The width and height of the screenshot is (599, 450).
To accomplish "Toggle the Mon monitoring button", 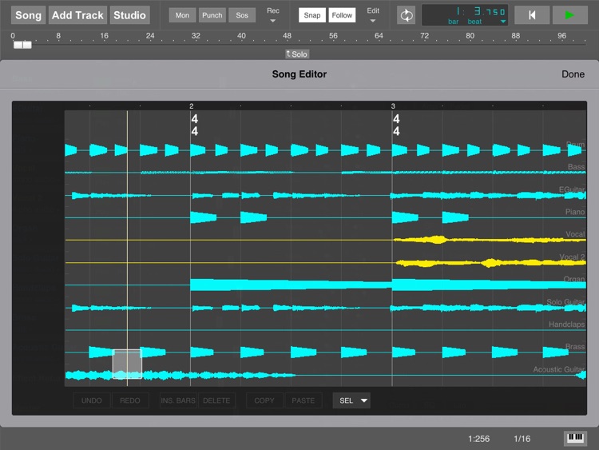I will tap(182, 15).
